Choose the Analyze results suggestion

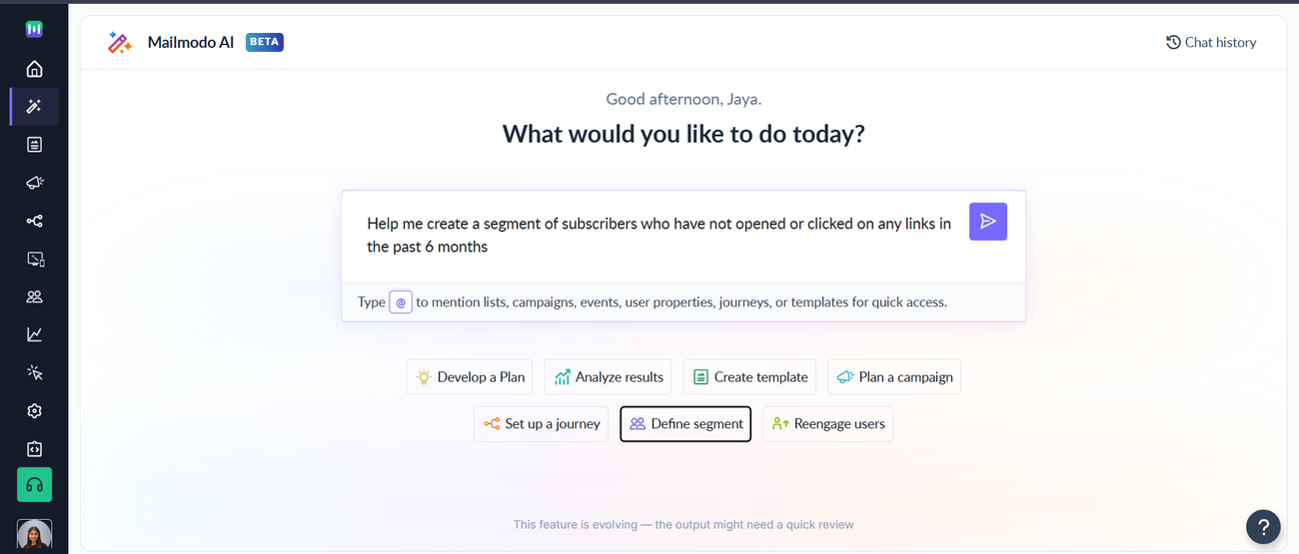[608, 377]
